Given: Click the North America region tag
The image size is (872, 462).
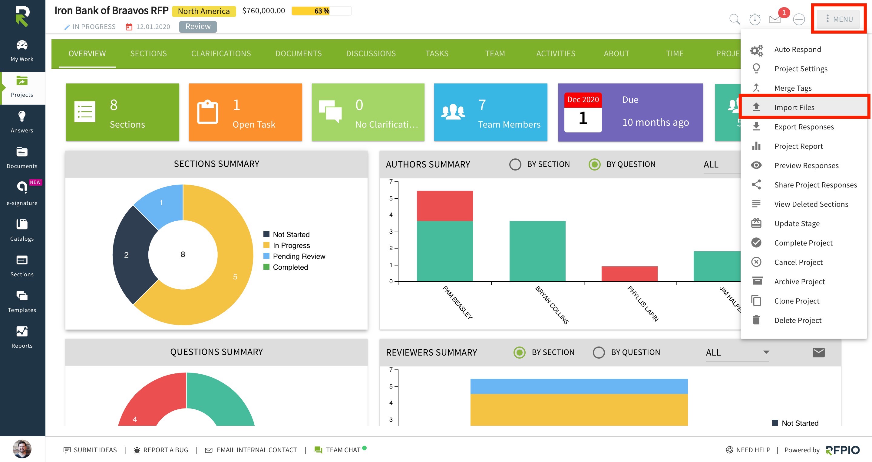Looking at the screenshot, I should pyautogui.click(x=203, y=11).
